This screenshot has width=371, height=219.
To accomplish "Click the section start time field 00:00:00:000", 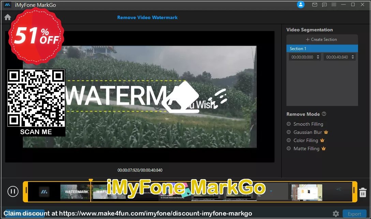I will (x=302, y=57).
